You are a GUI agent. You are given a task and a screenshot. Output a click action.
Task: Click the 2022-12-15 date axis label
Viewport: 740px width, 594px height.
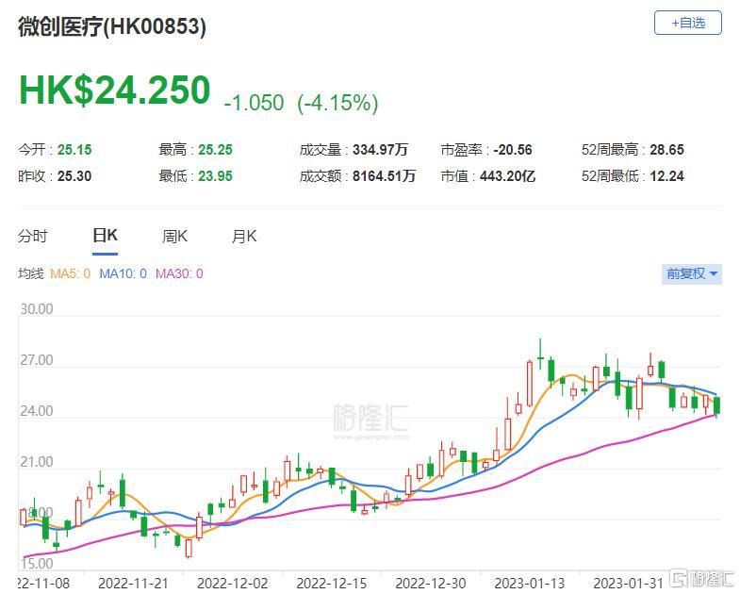pyautogui.click(x=331, y=583)
